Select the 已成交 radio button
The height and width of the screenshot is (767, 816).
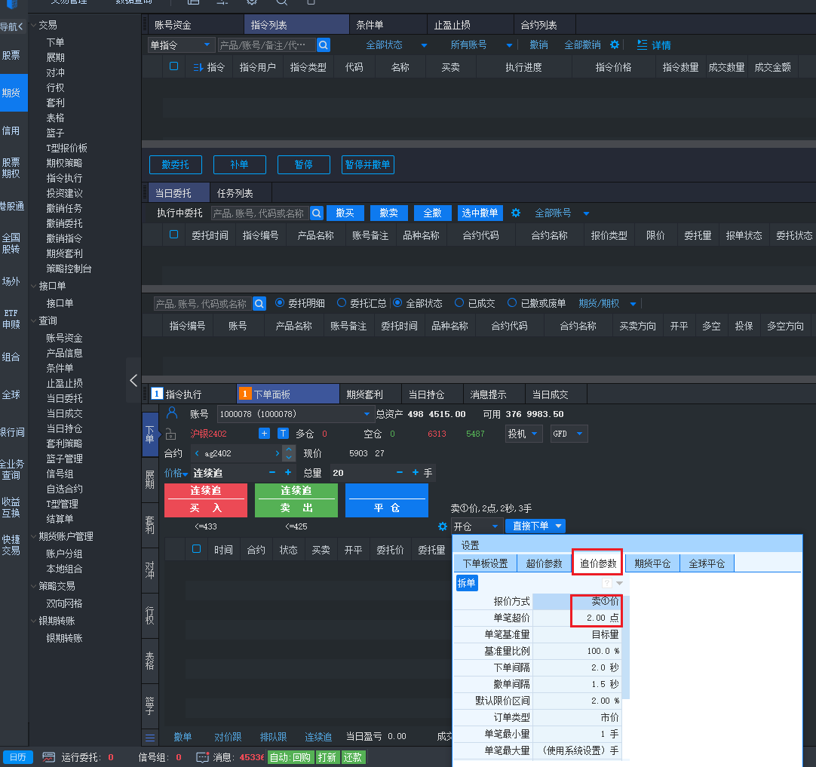click(x=459, y=303)
